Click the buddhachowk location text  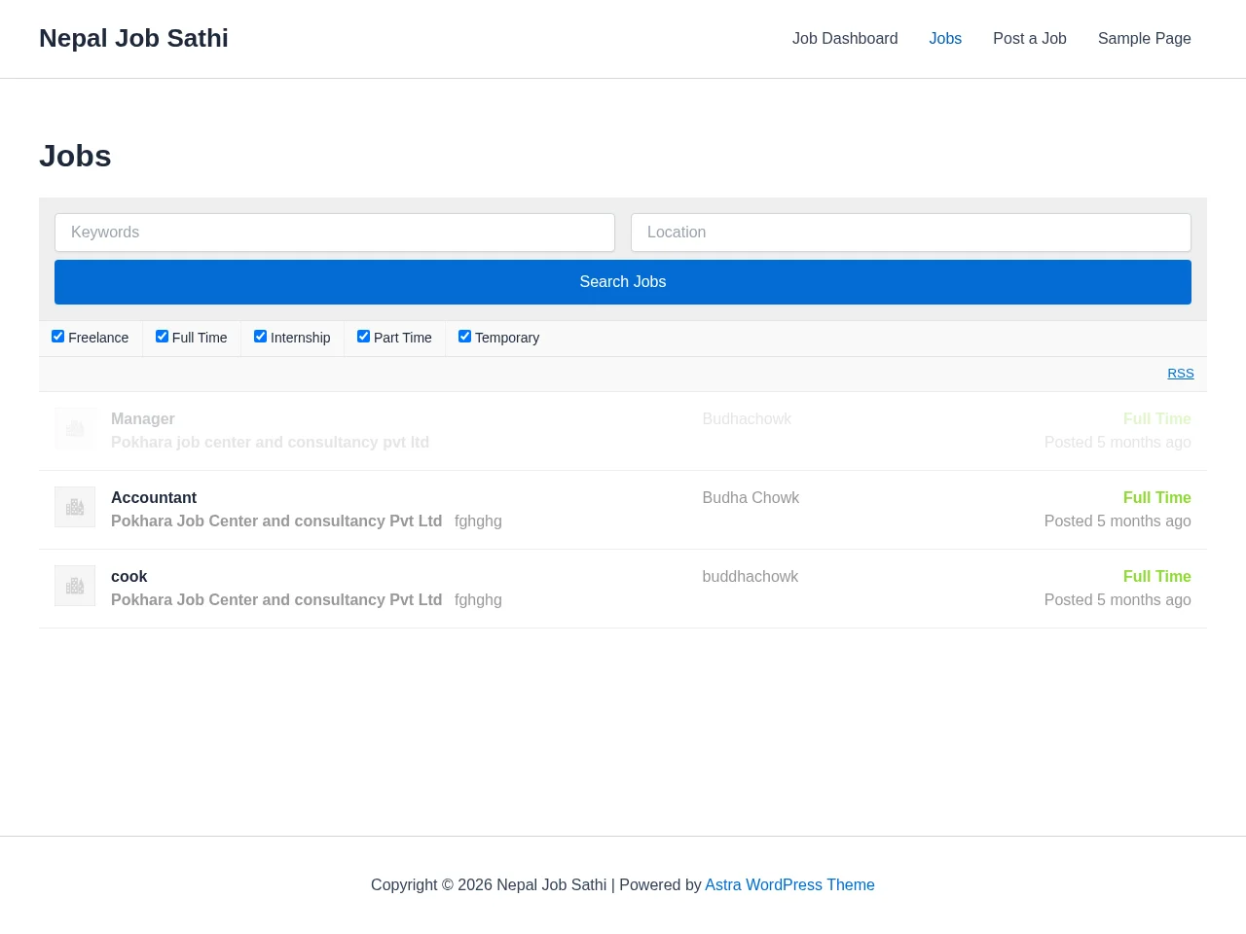coord(750,576)
